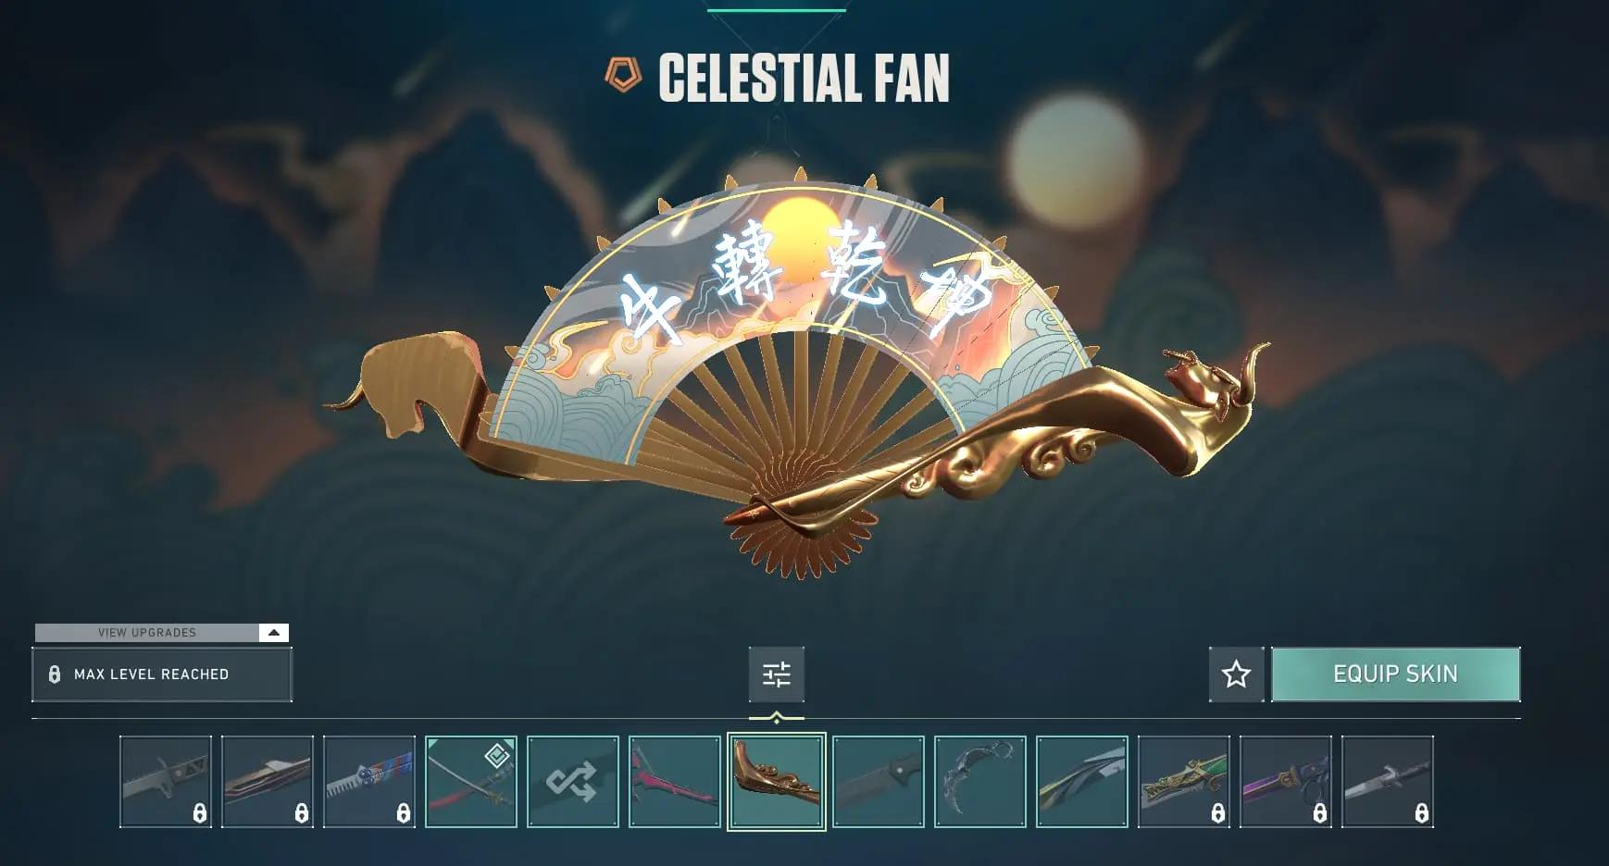
Task: Select the locked blue-red striped sword skin
Action: pos(369,782)
